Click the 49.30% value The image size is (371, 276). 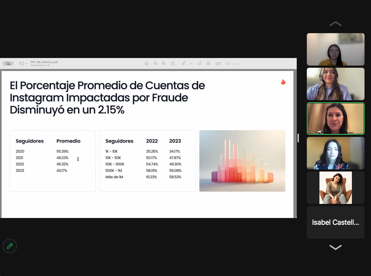175,164
